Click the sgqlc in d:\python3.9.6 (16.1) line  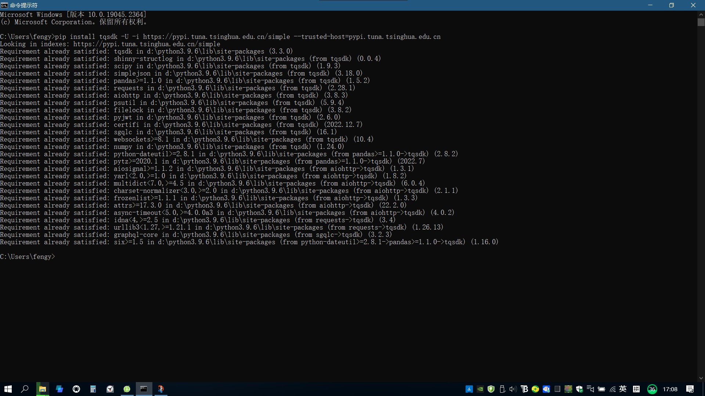point(169,132)
